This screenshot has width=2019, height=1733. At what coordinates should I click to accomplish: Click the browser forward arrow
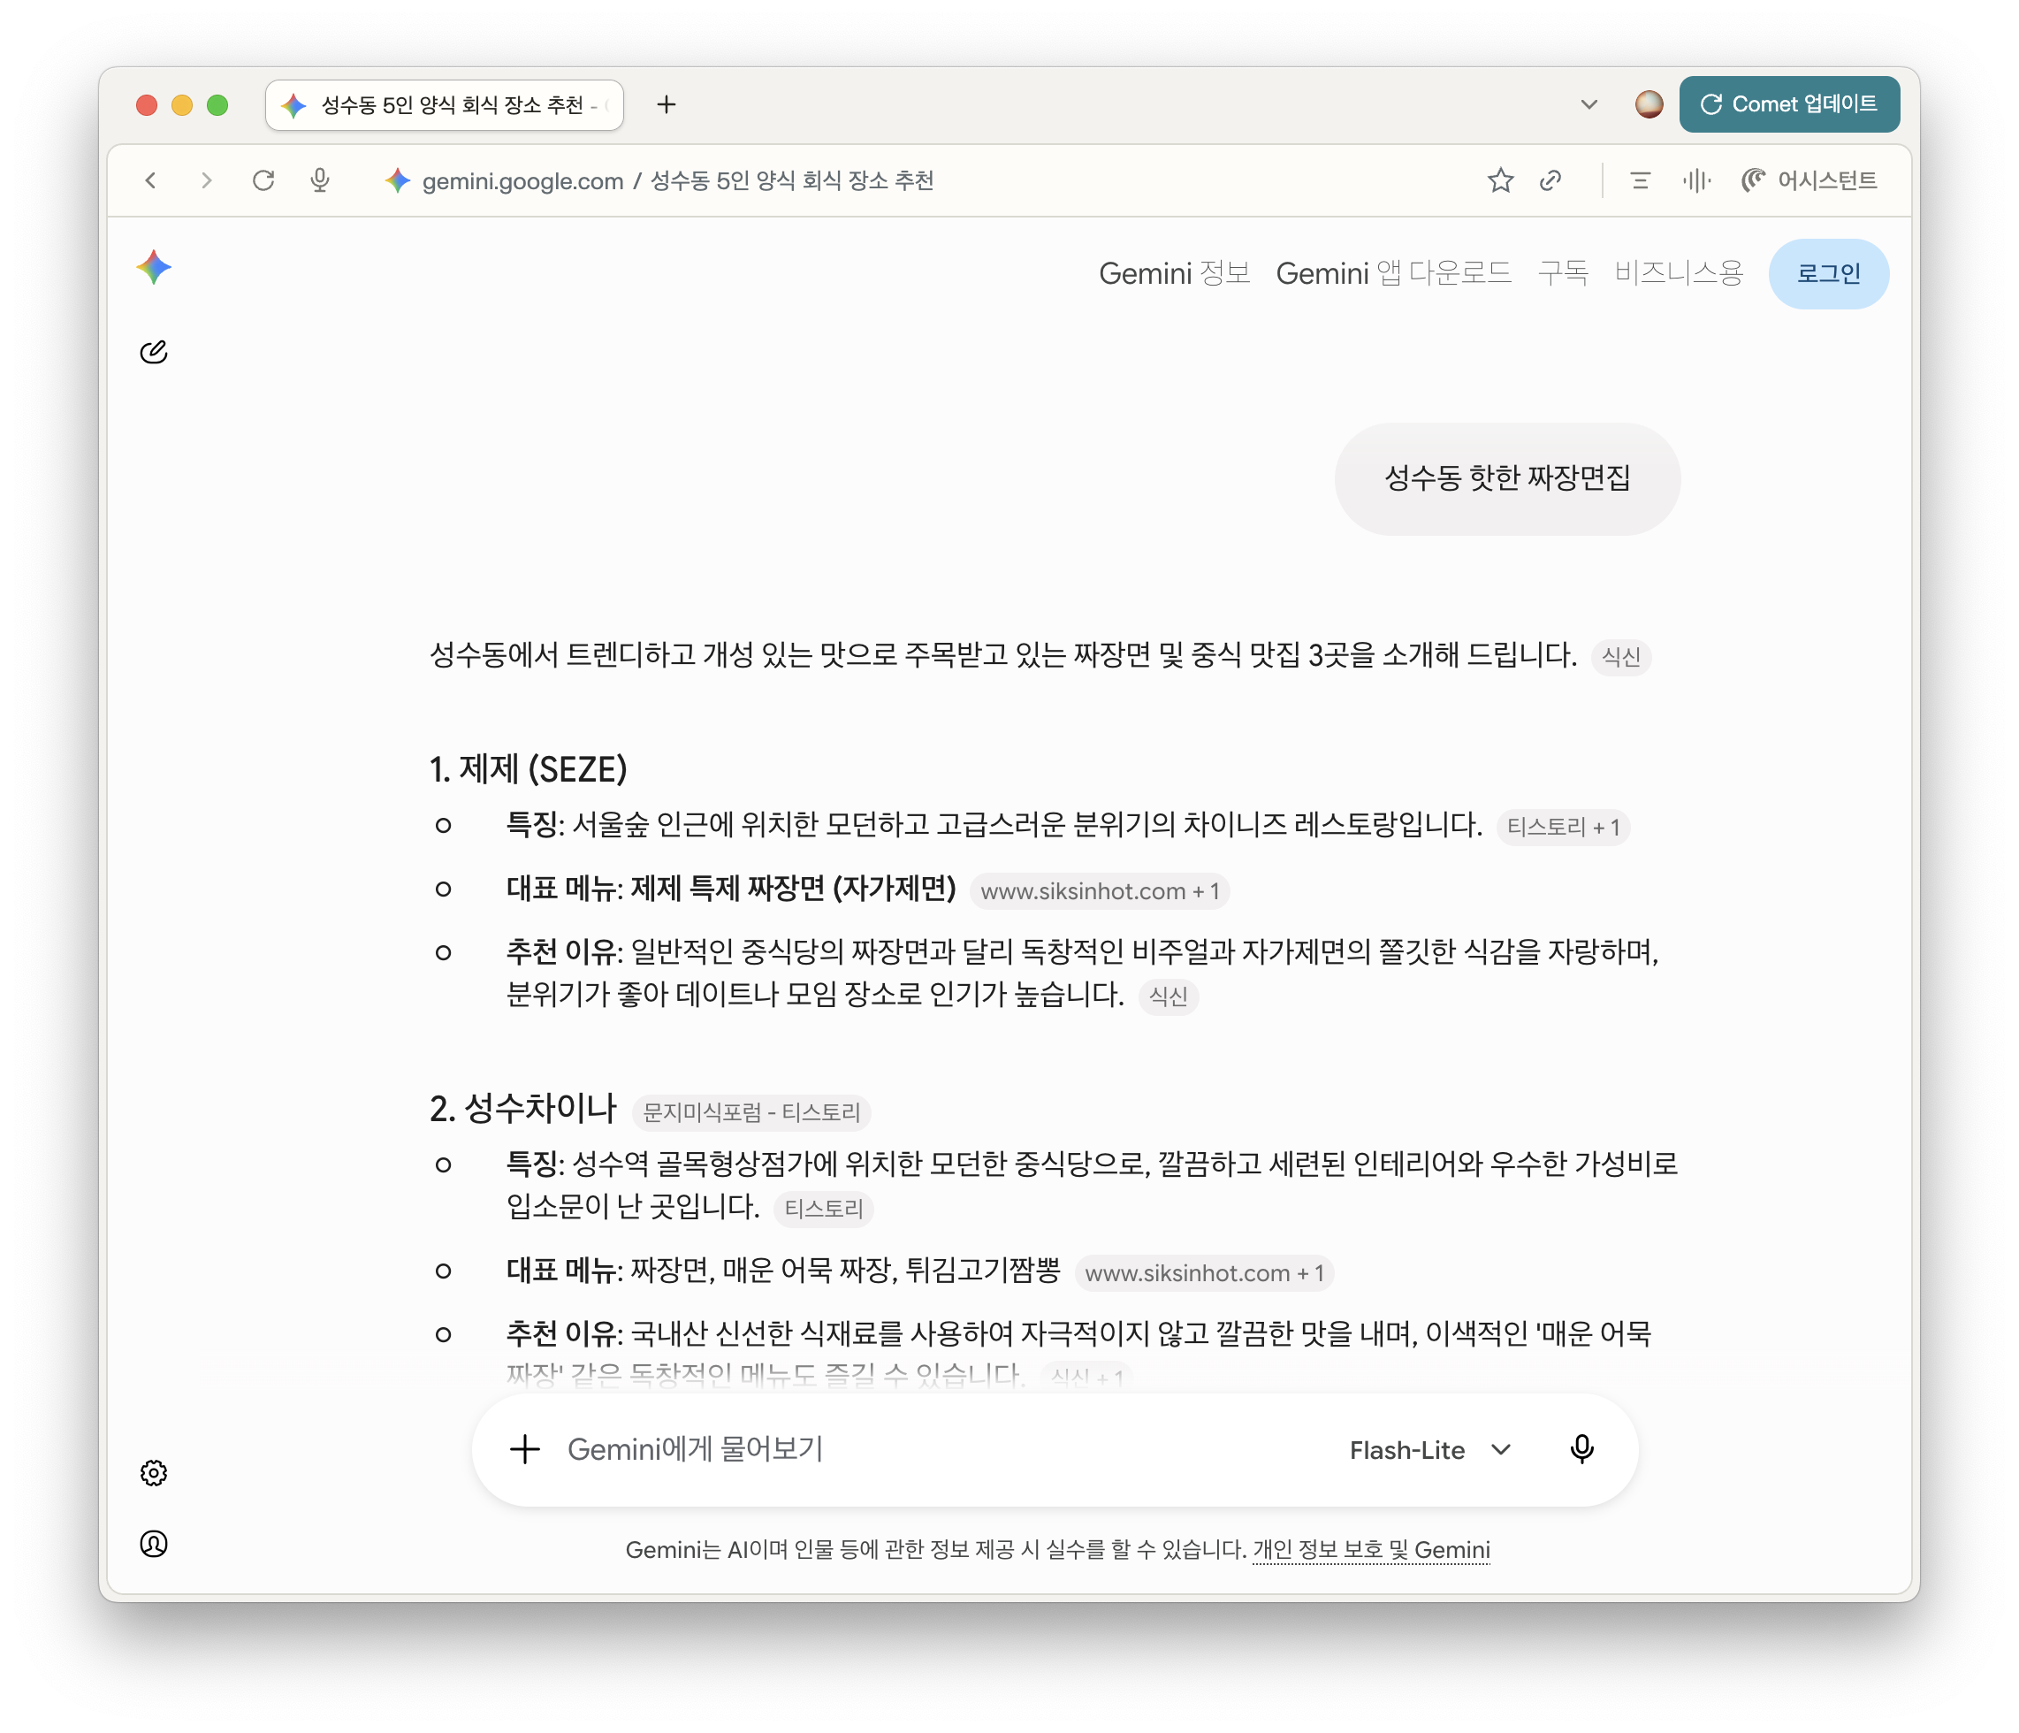tap(207, 180)
